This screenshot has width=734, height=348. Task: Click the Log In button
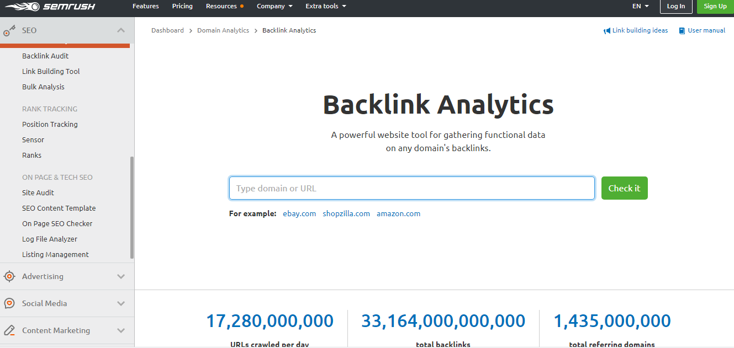676,7
